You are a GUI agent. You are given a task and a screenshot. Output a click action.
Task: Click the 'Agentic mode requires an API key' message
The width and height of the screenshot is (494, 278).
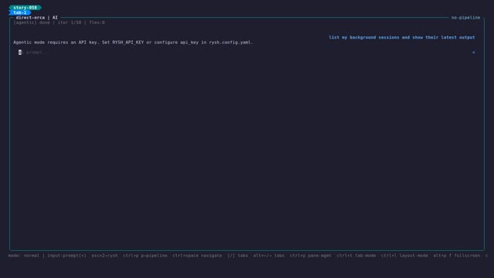pos(133,42)
